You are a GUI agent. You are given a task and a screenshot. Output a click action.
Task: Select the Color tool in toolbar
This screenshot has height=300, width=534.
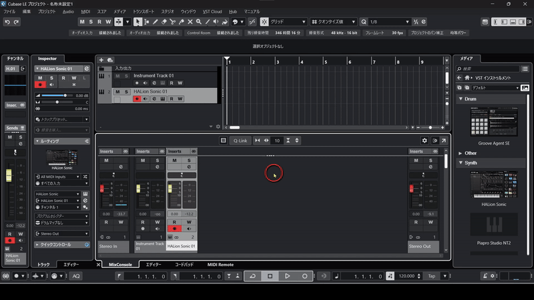click(225, 22)
